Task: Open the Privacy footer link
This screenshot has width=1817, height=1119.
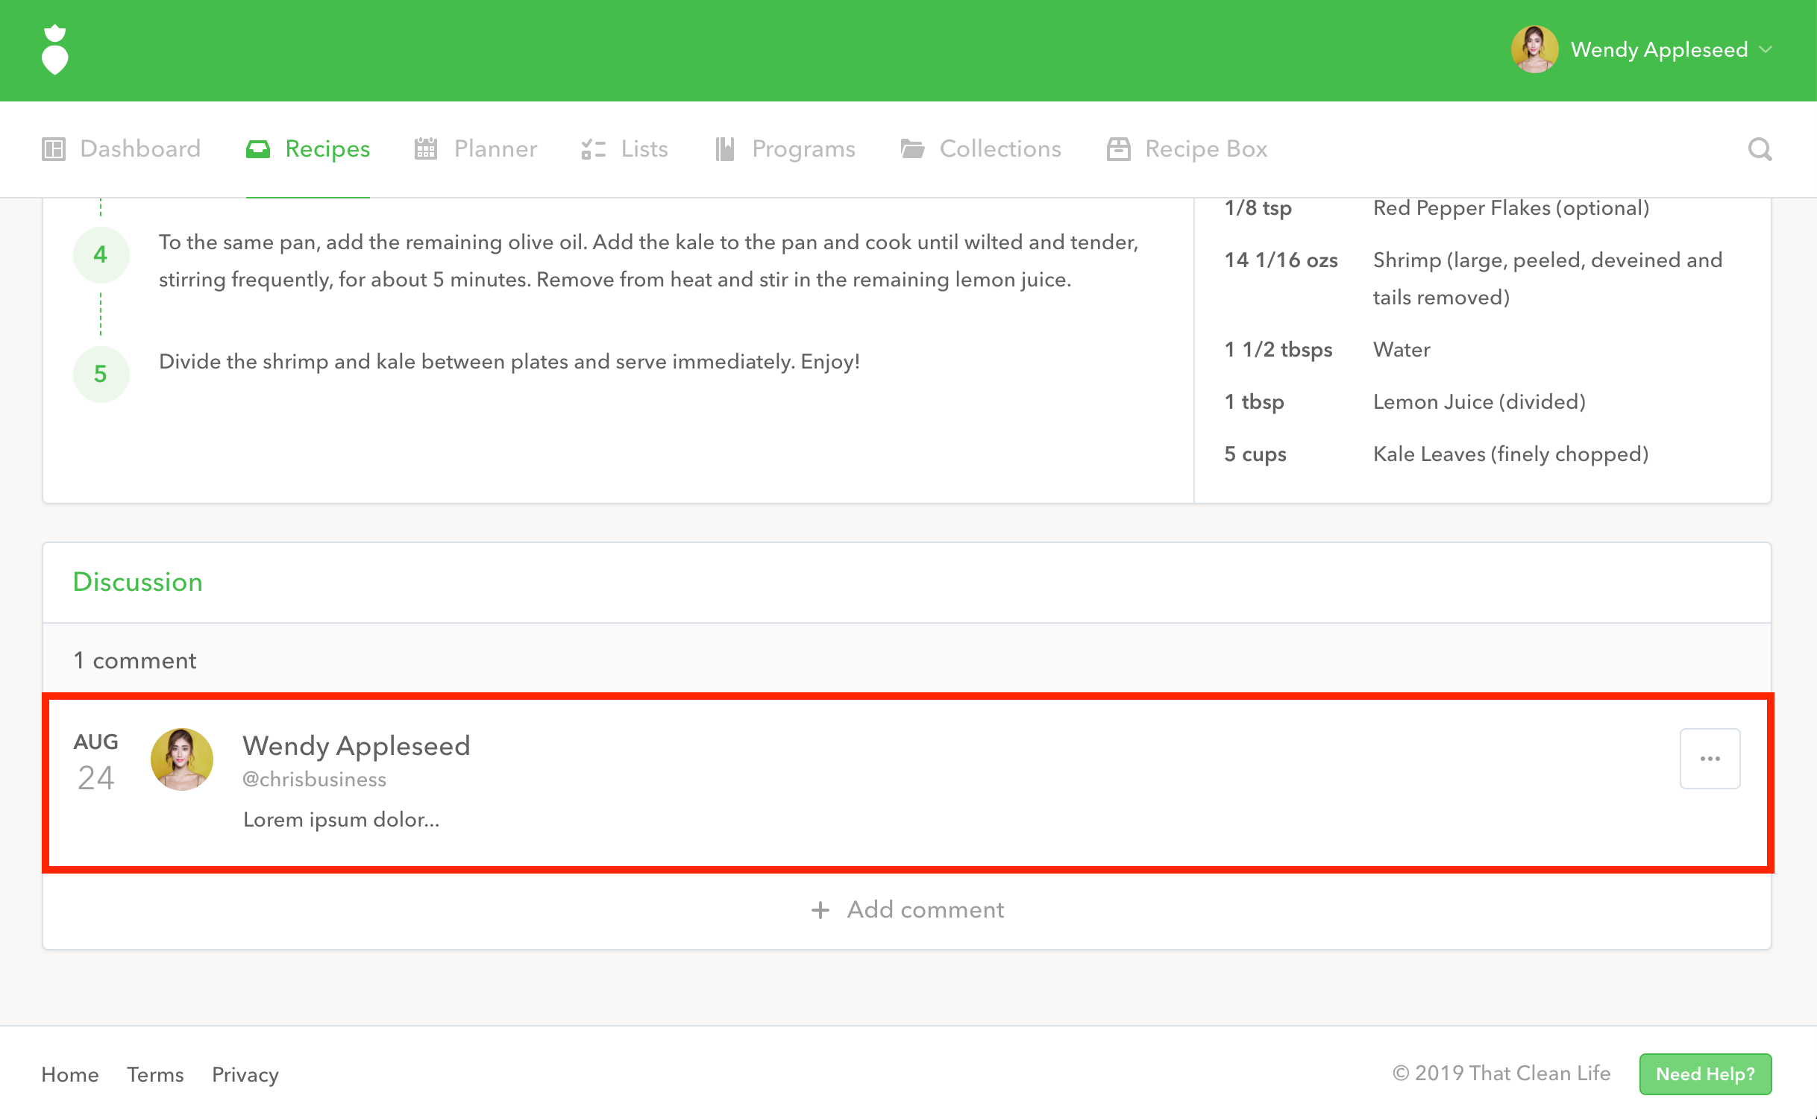Action: (245, 1074)
